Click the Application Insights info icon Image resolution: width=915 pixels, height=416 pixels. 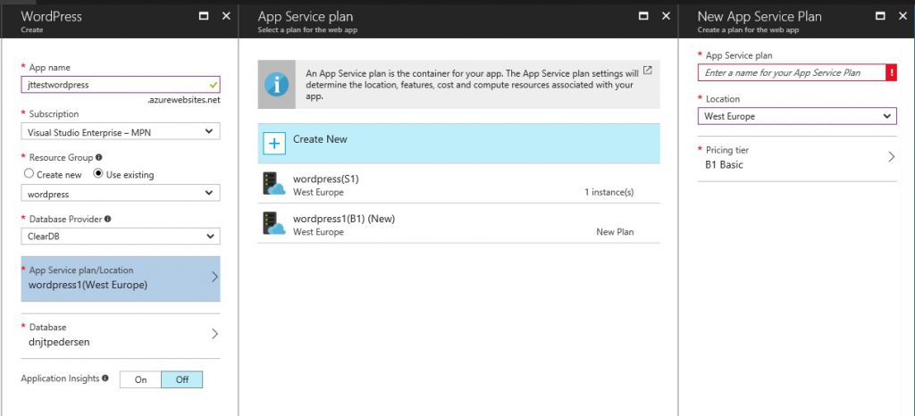pos(105,379)
